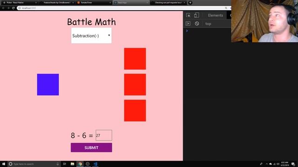298x167 pixels.
Task: Open the taskbar clock and date
Action: coord(284,164)
